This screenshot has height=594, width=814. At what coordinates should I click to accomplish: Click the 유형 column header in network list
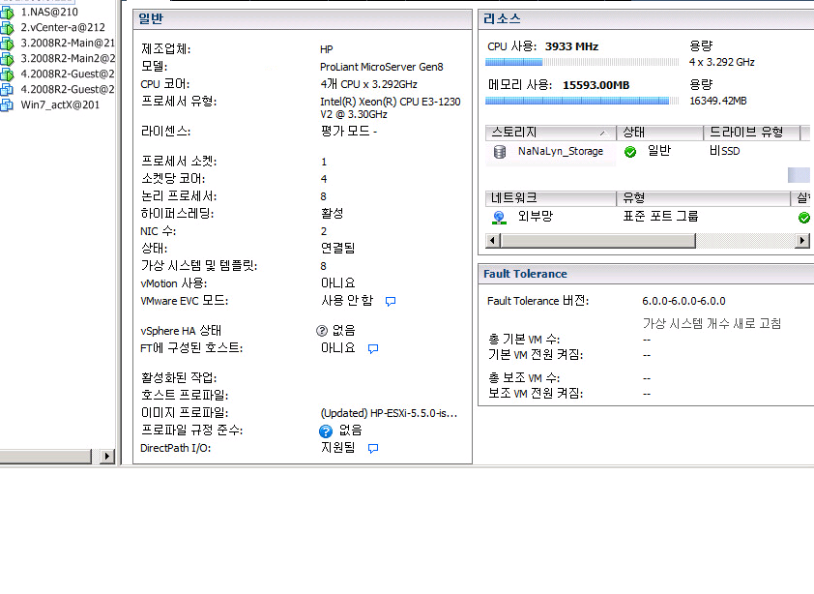pyautogui.click(x=703, y=198)
